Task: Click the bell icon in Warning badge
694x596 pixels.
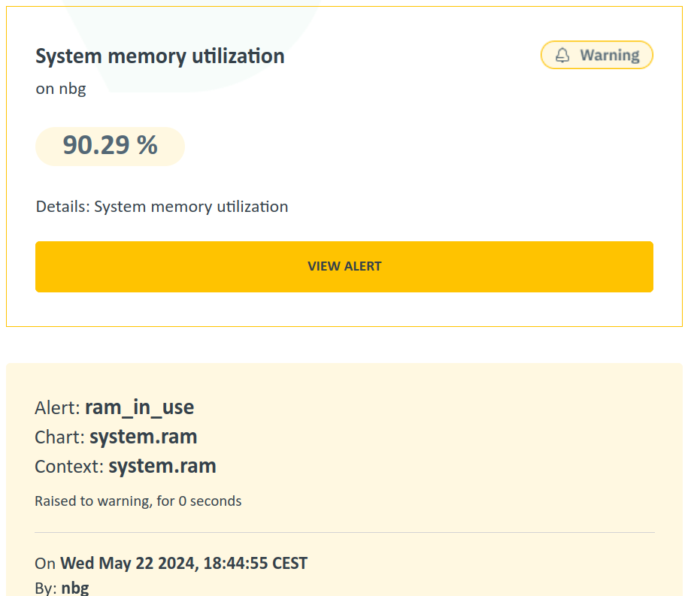Action: [x=562, y=56]
